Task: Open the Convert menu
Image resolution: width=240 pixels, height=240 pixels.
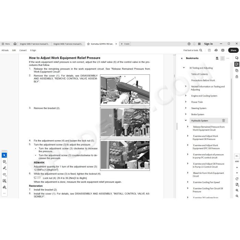Action: tap(23, 50)
